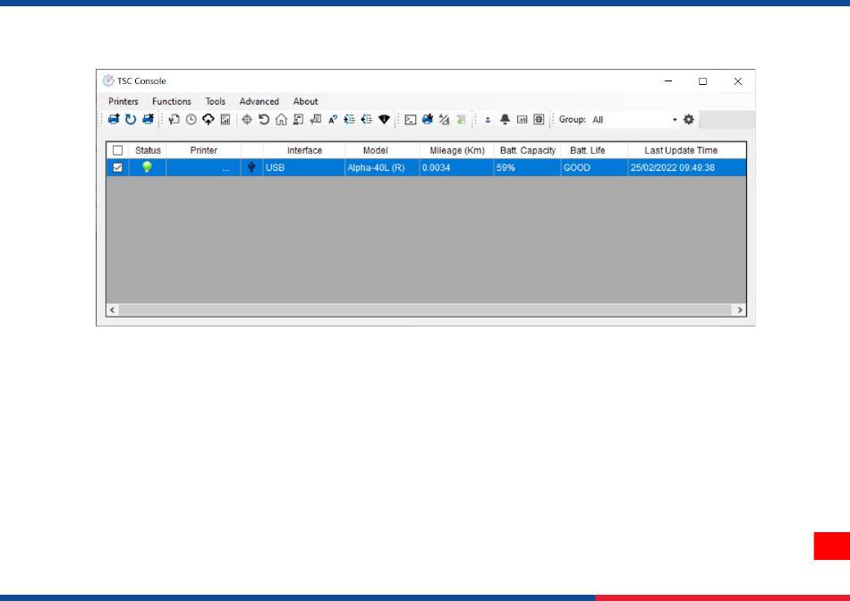Viewport: 850px width, 601px height.
Task: Click the bar chart report icon
Action: click(225, 119)
